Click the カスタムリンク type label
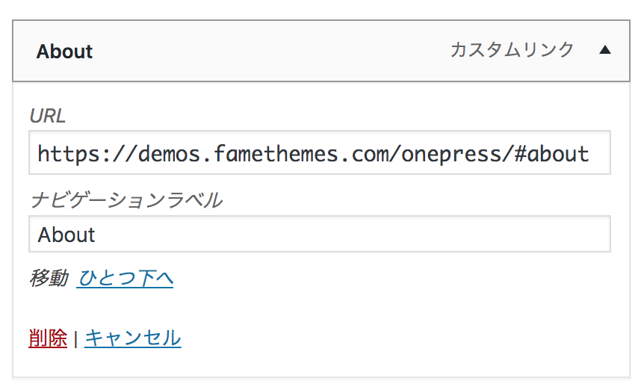The height and width of the screenshot is (387, 641). tap(512, 50)
